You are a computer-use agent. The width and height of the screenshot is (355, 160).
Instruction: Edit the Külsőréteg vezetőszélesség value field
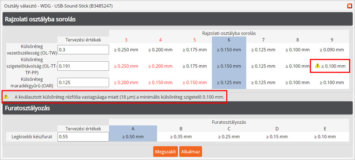pos(83,50)
